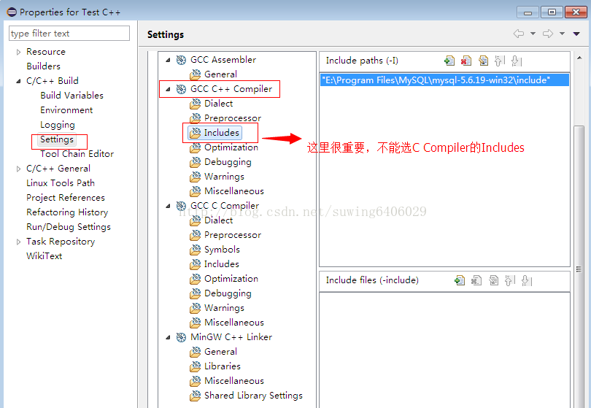The image size is (591, 408).
Task: Expand the Task Repository category
Action: pyautogui.click(x=19, y=242)
